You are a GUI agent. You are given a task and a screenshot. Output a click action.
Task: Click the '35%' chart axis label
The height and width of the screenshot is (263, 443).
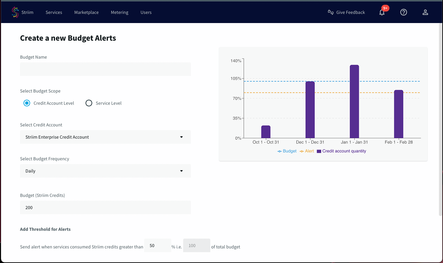(x=237, y=118)
